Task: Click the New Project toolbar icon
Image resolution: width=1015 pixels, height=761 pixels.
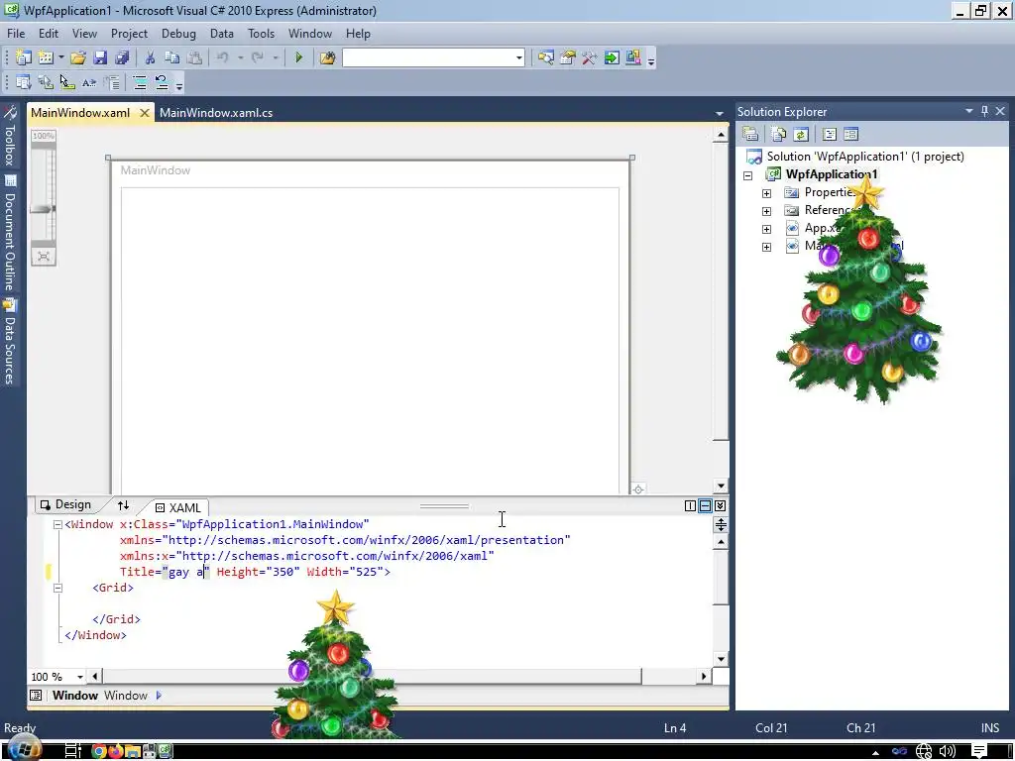Action: [x=24, y=57]
